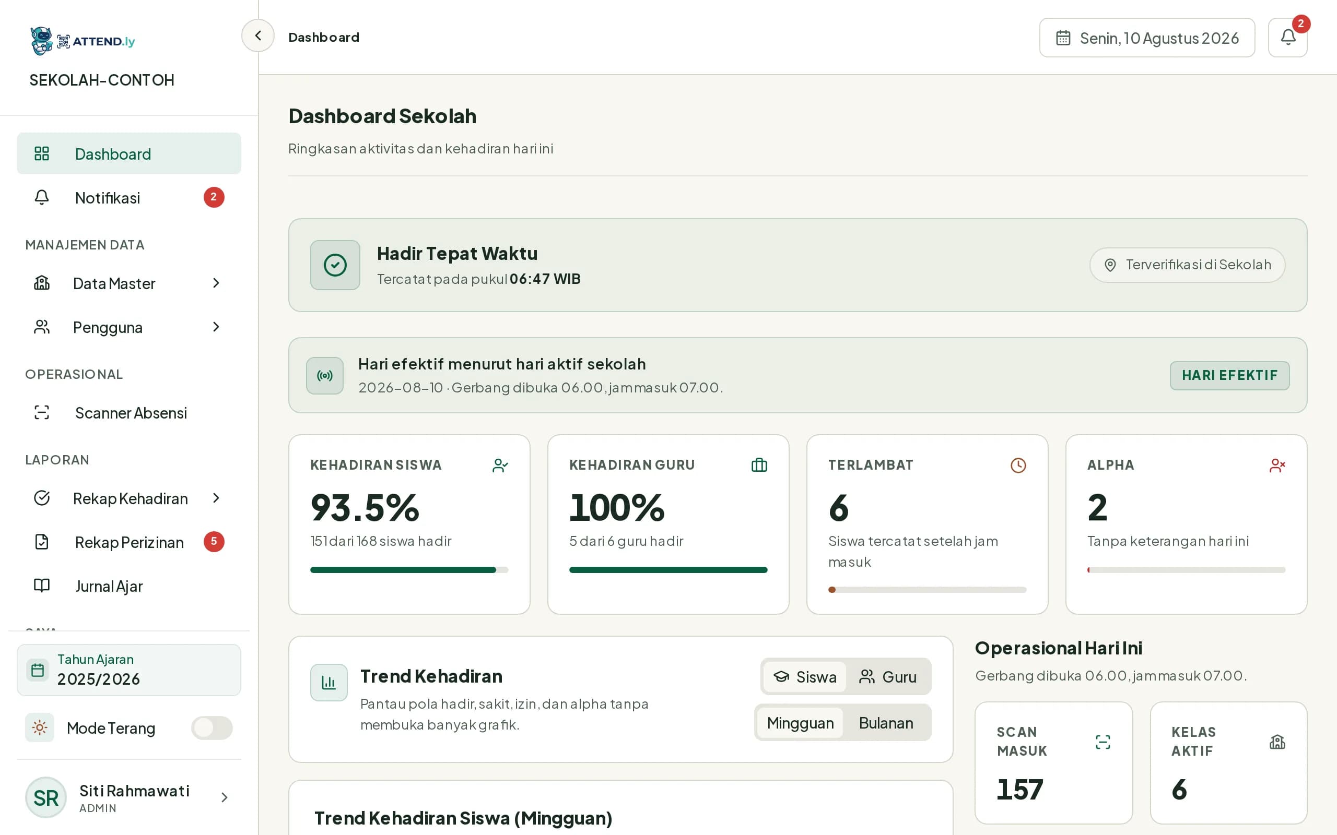The image size is (1337, 835).
Task: Switch trend view to Mingguan
Action: click(x=800, y=723)
